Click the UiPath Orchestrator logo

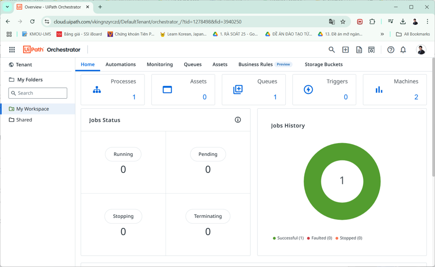[x=52, y=50]
